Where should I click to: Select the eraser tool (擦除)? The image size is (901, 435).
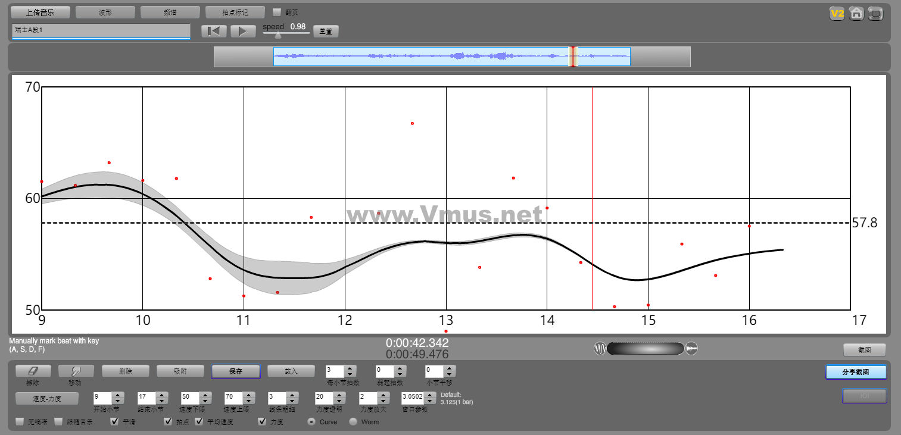[x=33, y=371]
